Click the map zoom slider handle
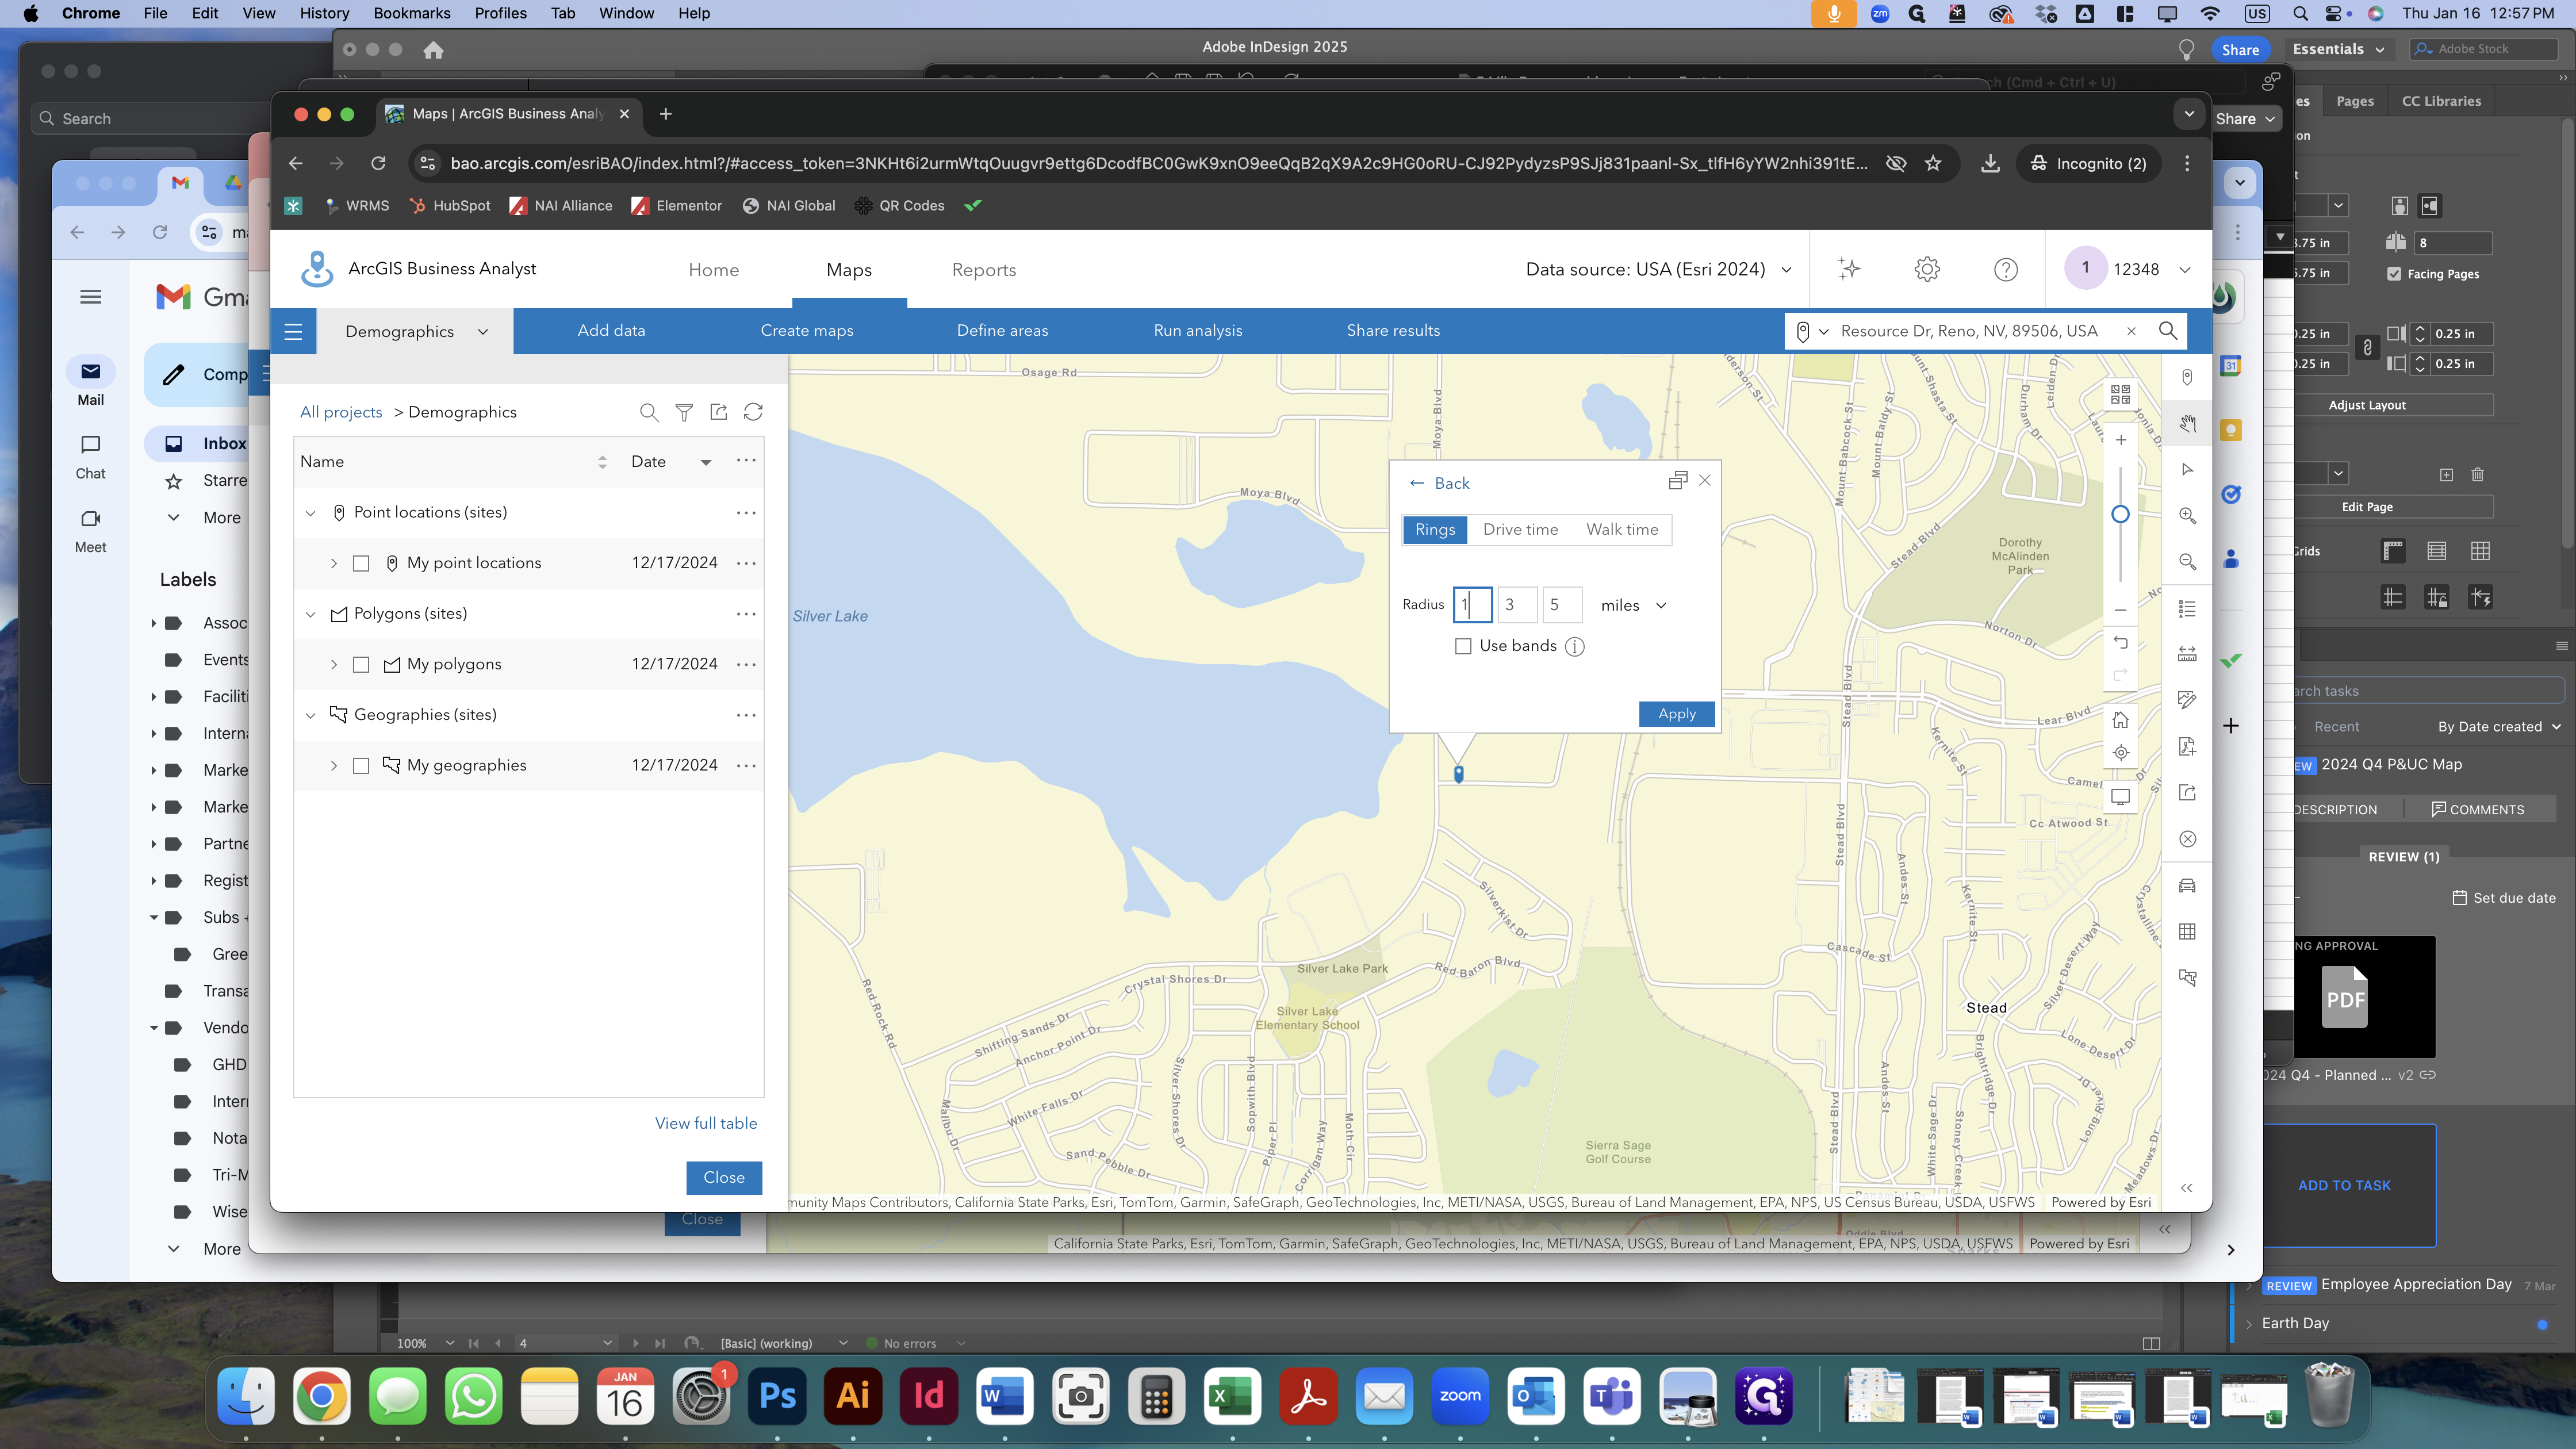Viewport: 2576px width, 1449px height. click(x=2120, y=514)
